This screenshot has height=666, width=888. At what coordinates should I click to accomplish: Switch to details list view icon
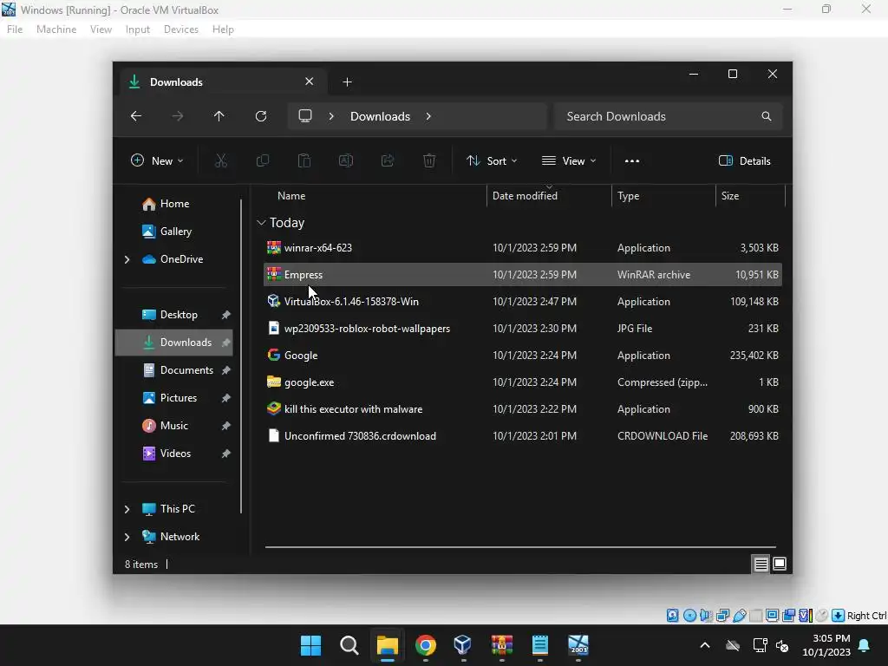[761, 564]
